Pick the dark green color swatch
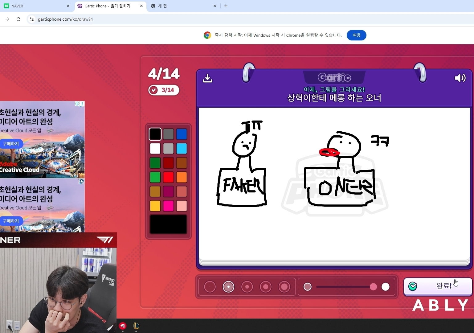 [155, 163]
